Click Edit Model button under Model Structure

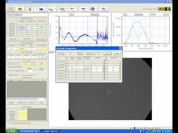pos(27,39)
